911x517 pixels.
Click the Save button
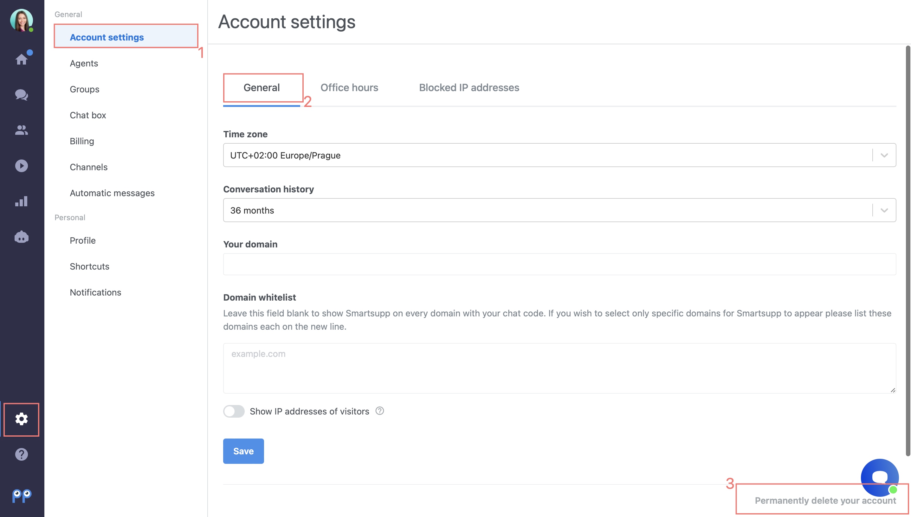pyautogui.click(x=243, y=451)
